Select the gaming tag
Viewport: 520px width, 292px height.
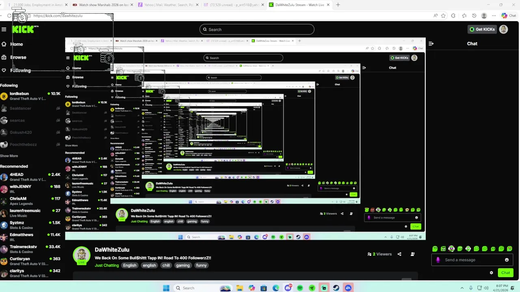pos(183,265)
